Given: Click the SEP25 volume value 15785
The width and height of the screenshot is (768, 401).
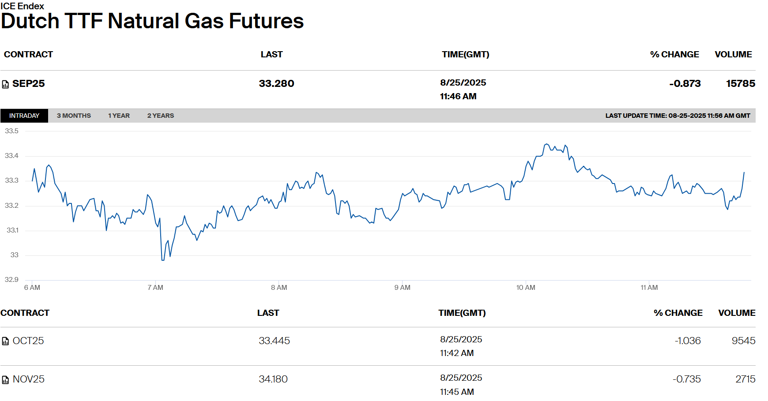Looking at the screenshot, I should pos(740,84).
